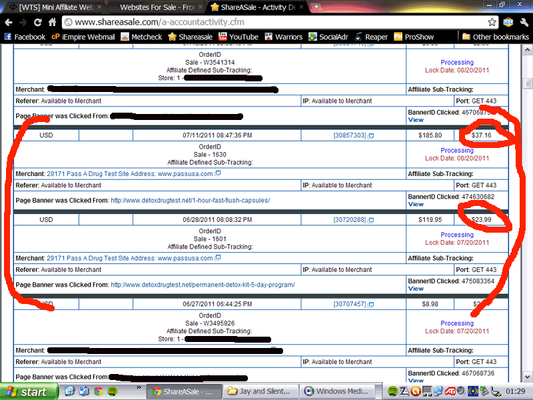533x400 pixels.
Task: Click the Spotify system tray icon
Action: click(x=392, y=391)
